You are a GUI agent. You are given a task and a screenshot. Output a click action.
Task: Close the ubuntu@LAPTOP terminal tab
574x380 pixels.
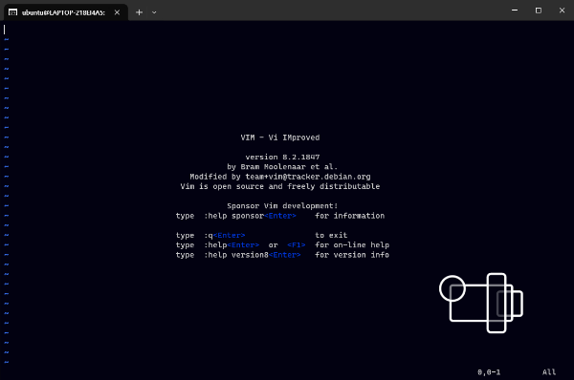(x=117, y=12)
